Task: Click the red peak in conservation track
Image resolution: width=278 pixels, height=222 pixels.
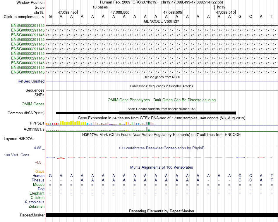Action: [x=61, y=158]
